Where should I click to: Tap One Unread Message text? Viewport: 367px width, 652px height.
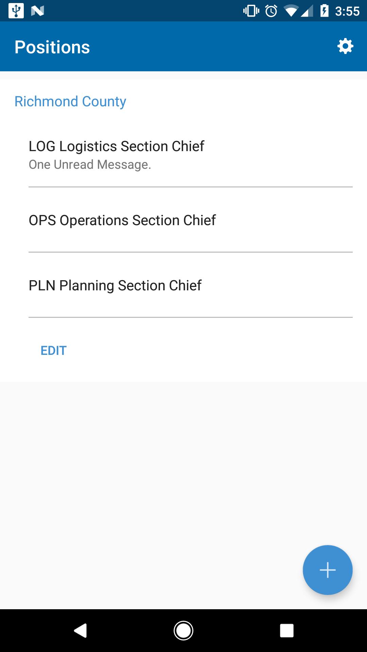coord(90,165)
